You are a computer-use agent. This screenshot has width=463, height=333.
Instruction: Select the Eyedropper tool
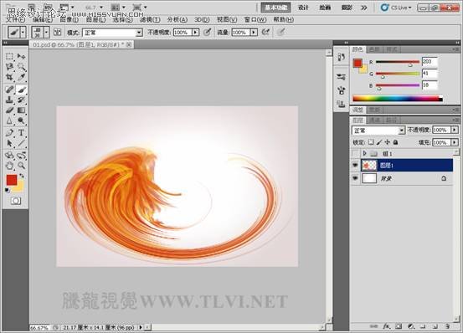pyautogui.click(x=21, y=77)
